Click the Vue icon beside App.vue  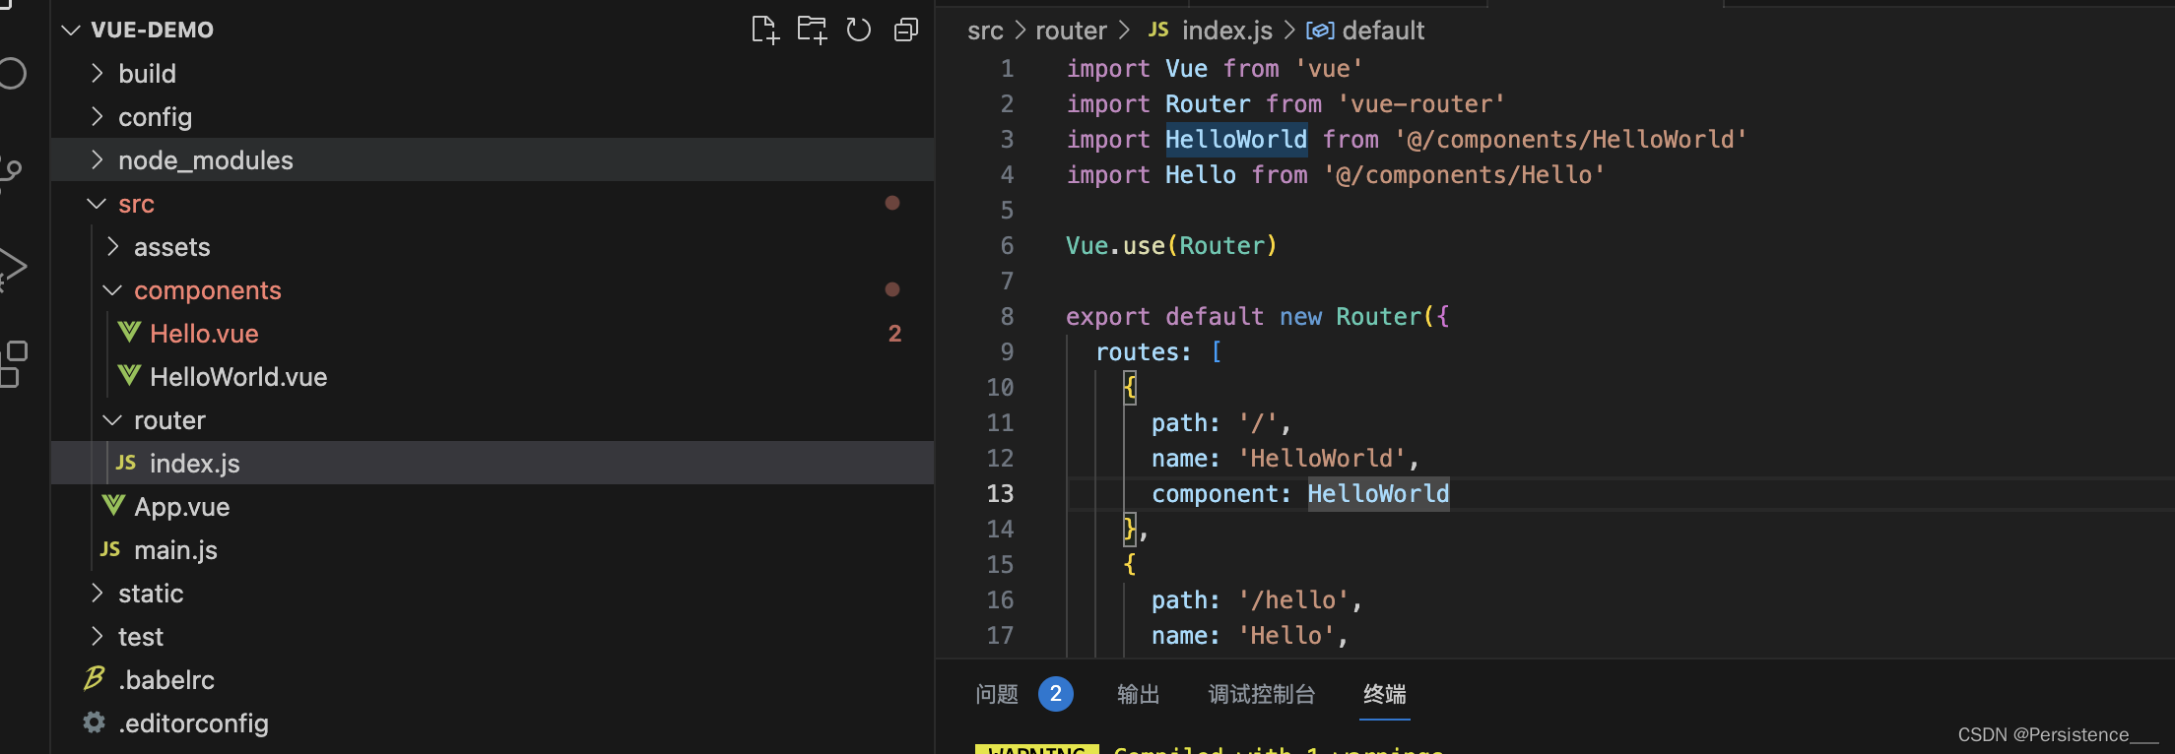[113, 506]
